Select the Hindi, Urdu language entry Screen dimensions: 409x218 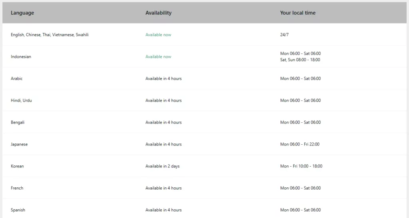21,100
